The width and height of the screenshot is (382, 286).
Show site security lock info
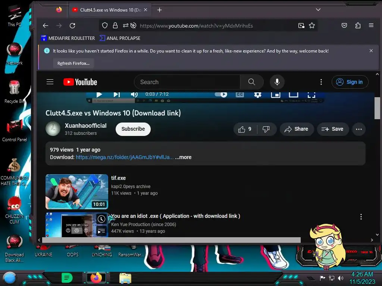(115, 26)
